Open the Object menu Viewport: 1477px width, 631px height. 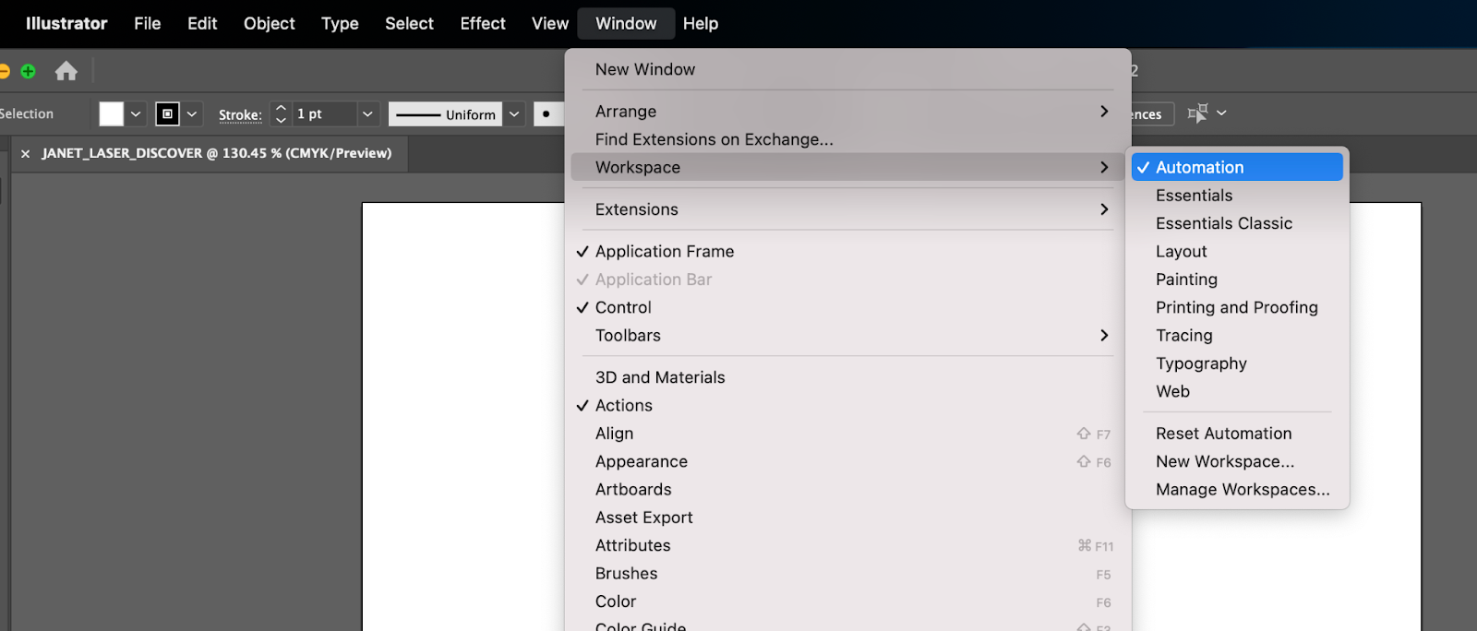tap(270, 23)
